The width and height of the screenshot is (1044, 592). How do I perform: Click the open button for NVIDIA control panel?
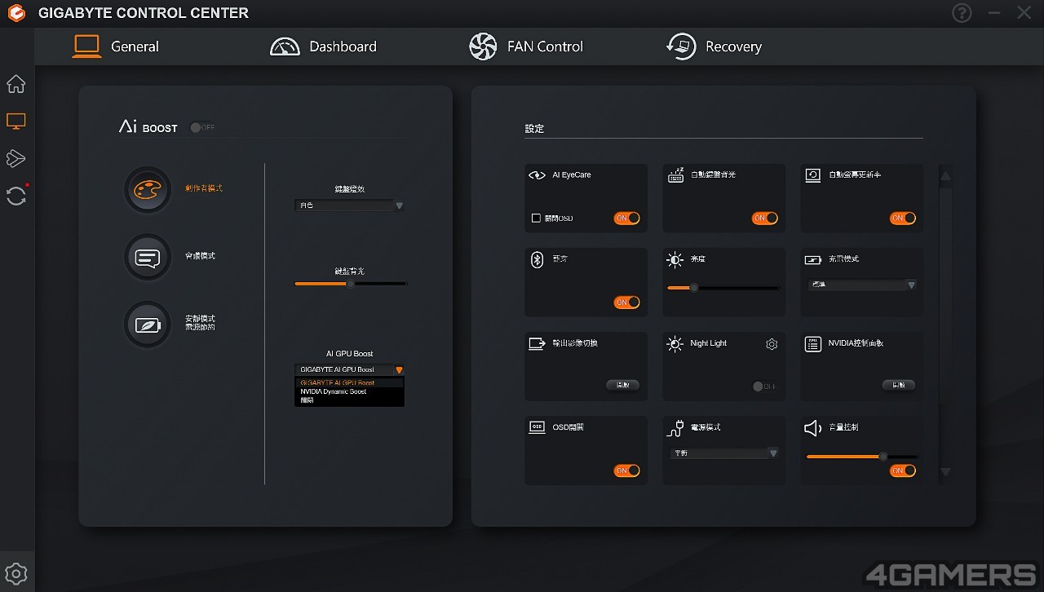899,385
